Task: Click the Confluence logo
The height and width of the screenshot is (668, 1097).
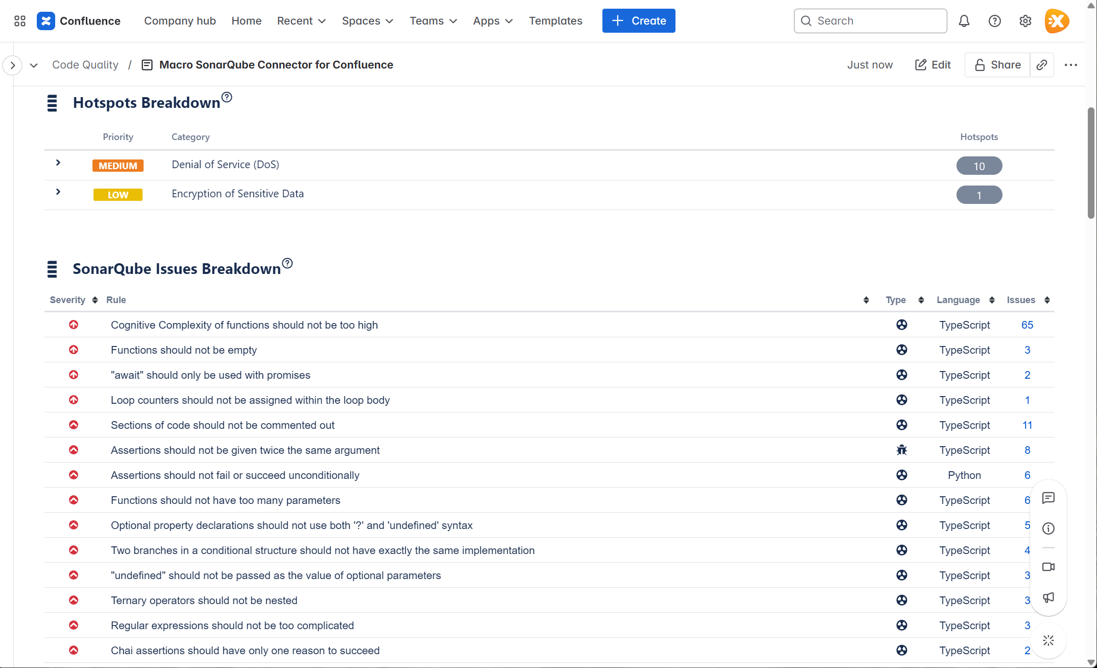Action: 46,21
